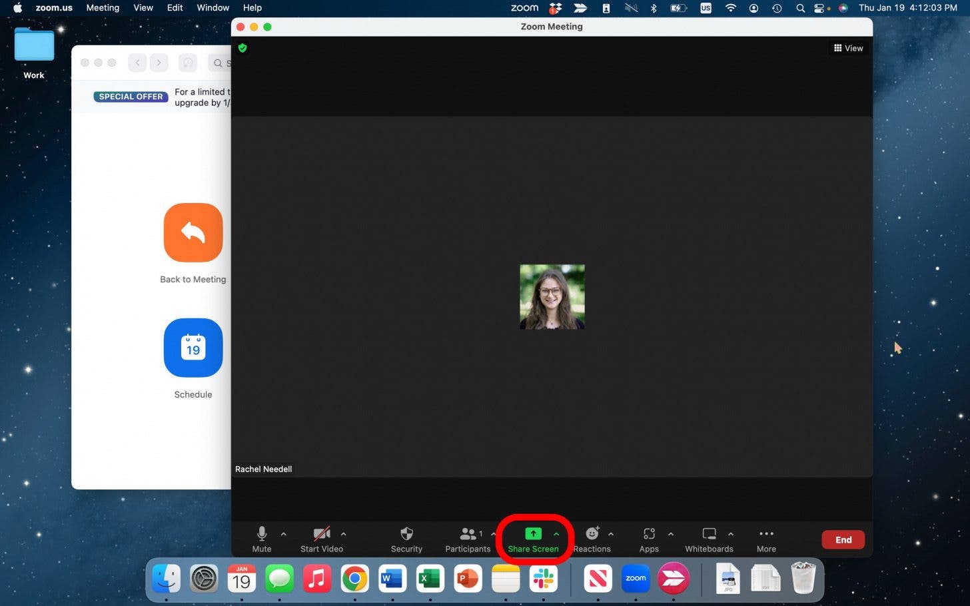970x606 pixels.
Task: Click the red End button
Action: 843,540
